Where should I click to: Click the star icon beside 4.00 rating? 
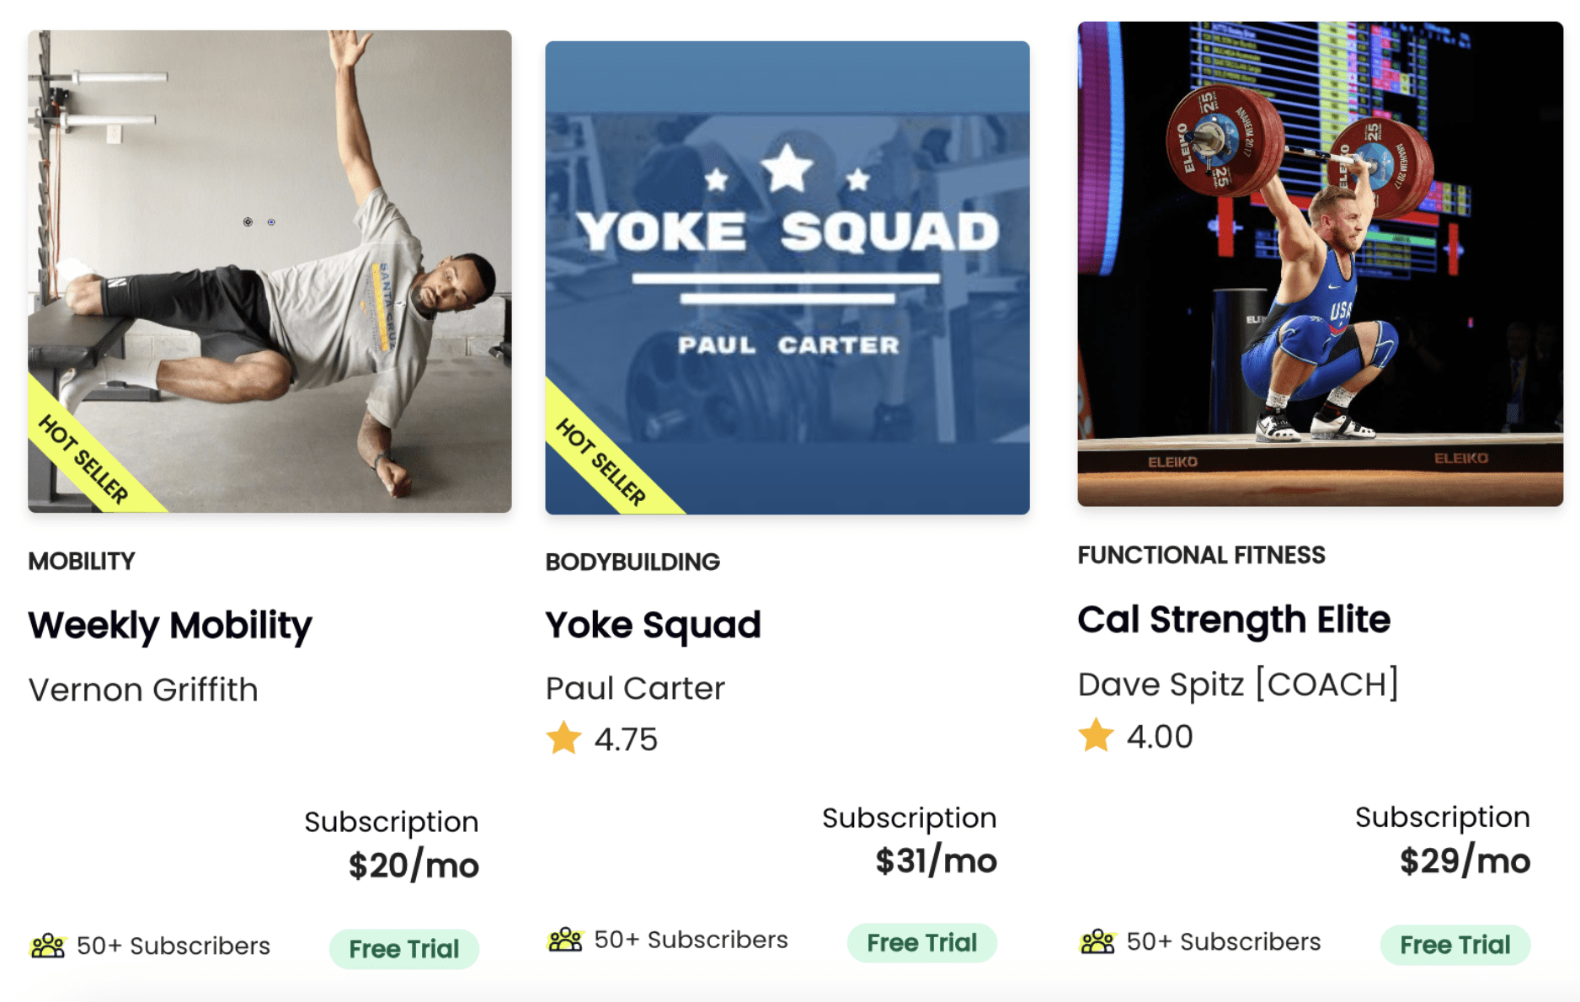click(x=1096, y=736)
